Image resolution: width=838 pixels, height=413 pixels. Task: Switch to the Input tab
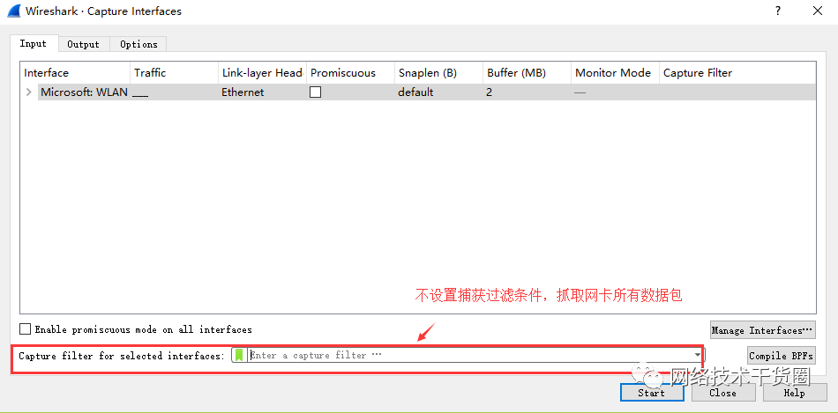pos(34,44)
